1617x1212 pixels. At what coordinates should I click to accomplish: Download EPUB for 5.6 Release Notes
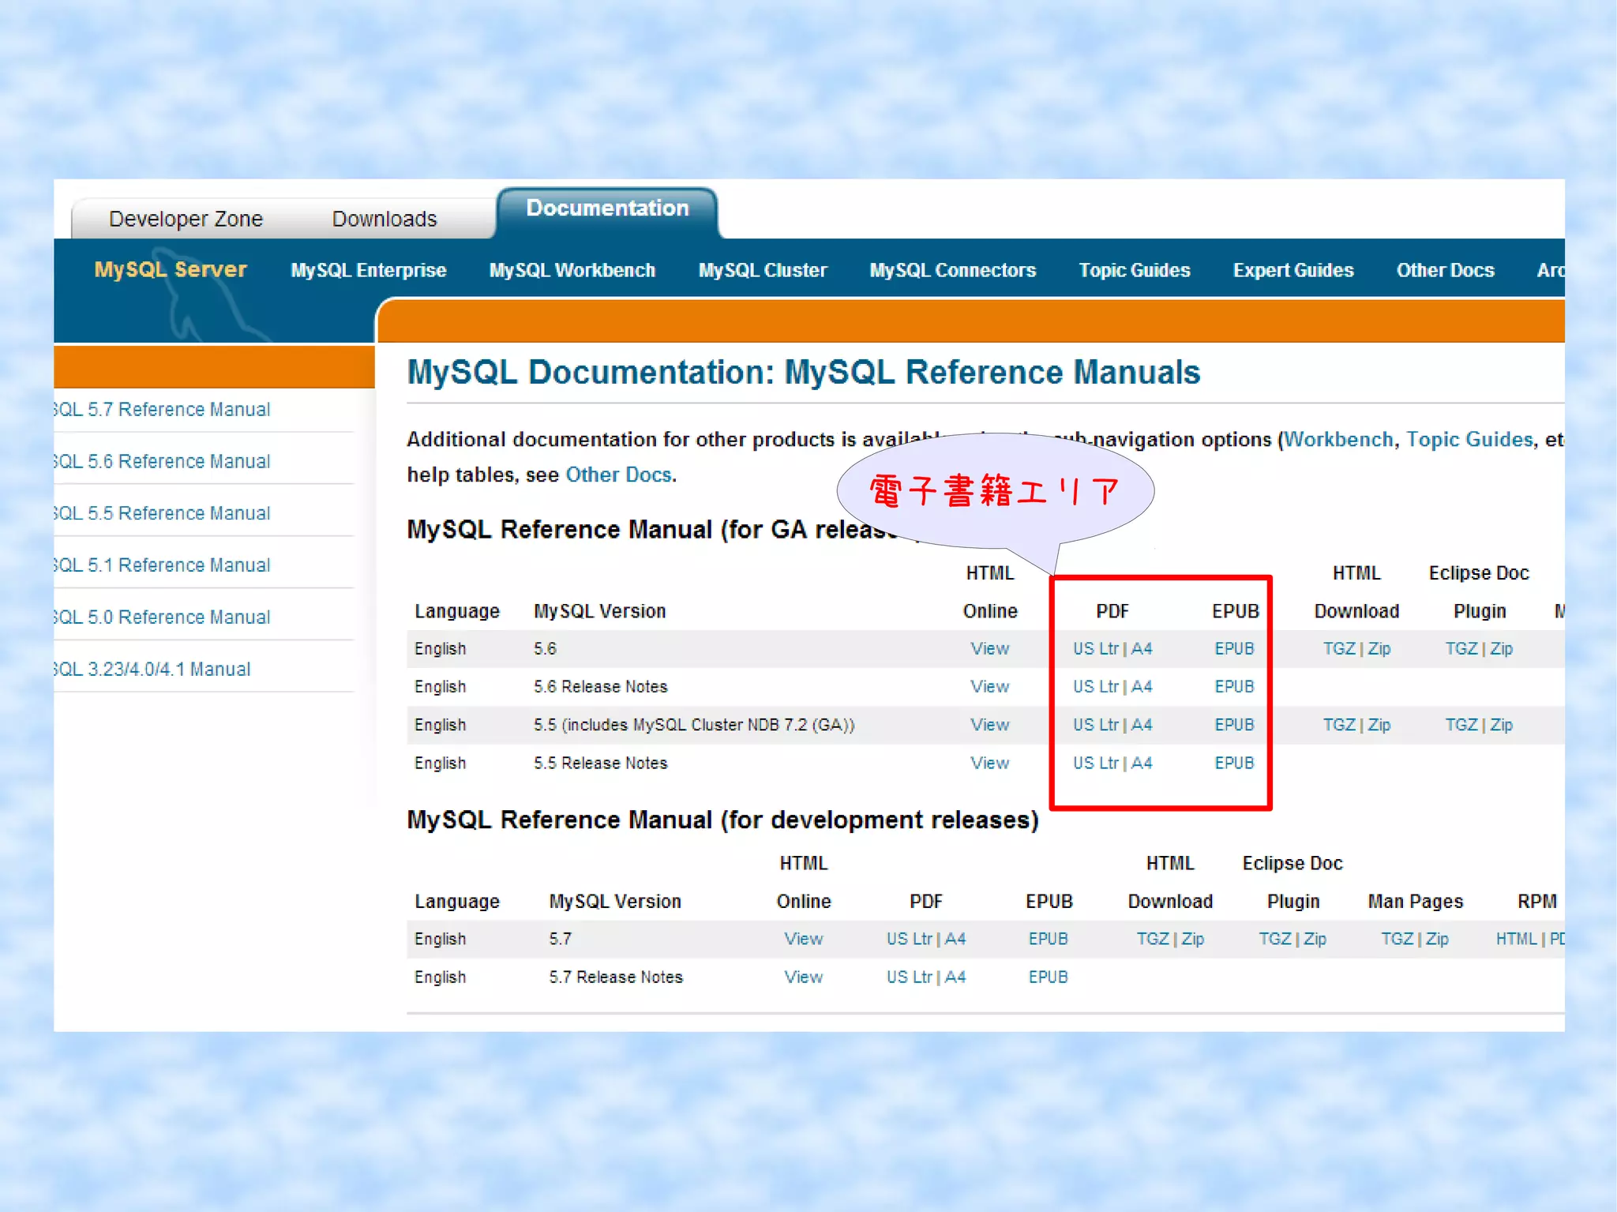click(x=1234, y=687)
